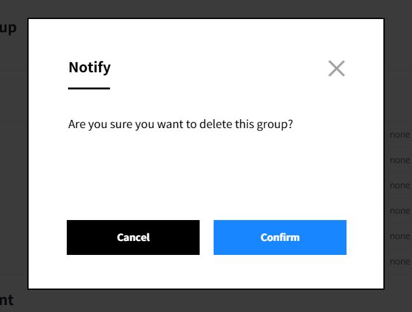Select the fifth 'none' entry behind dialog

tap(399, 236)
